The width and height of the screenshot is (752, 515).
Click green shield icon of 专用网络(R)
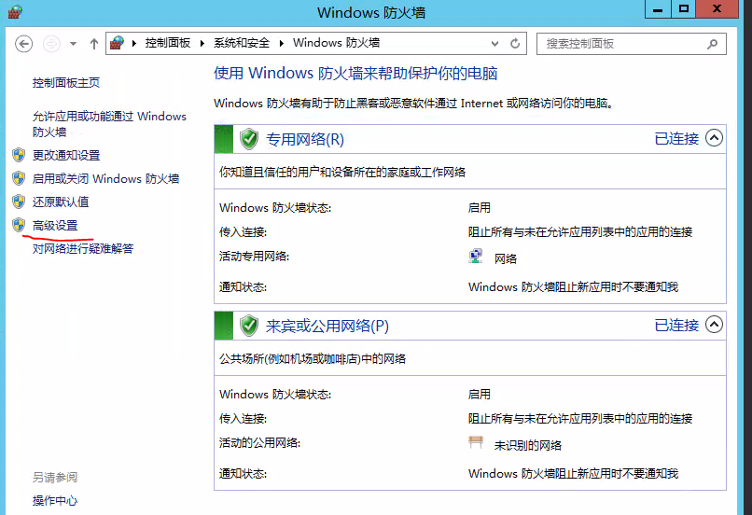(249, 139)
